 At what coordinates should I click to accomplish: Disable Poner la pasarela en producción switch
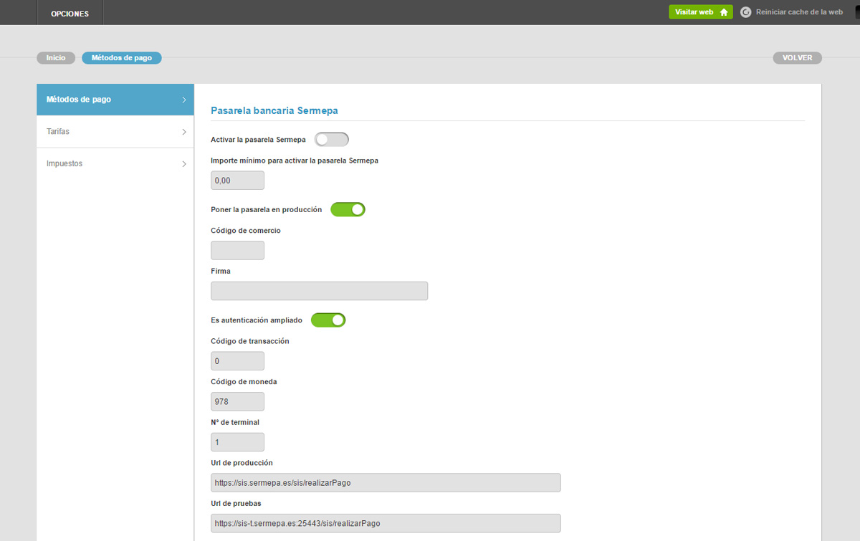(x=348, y=209)
